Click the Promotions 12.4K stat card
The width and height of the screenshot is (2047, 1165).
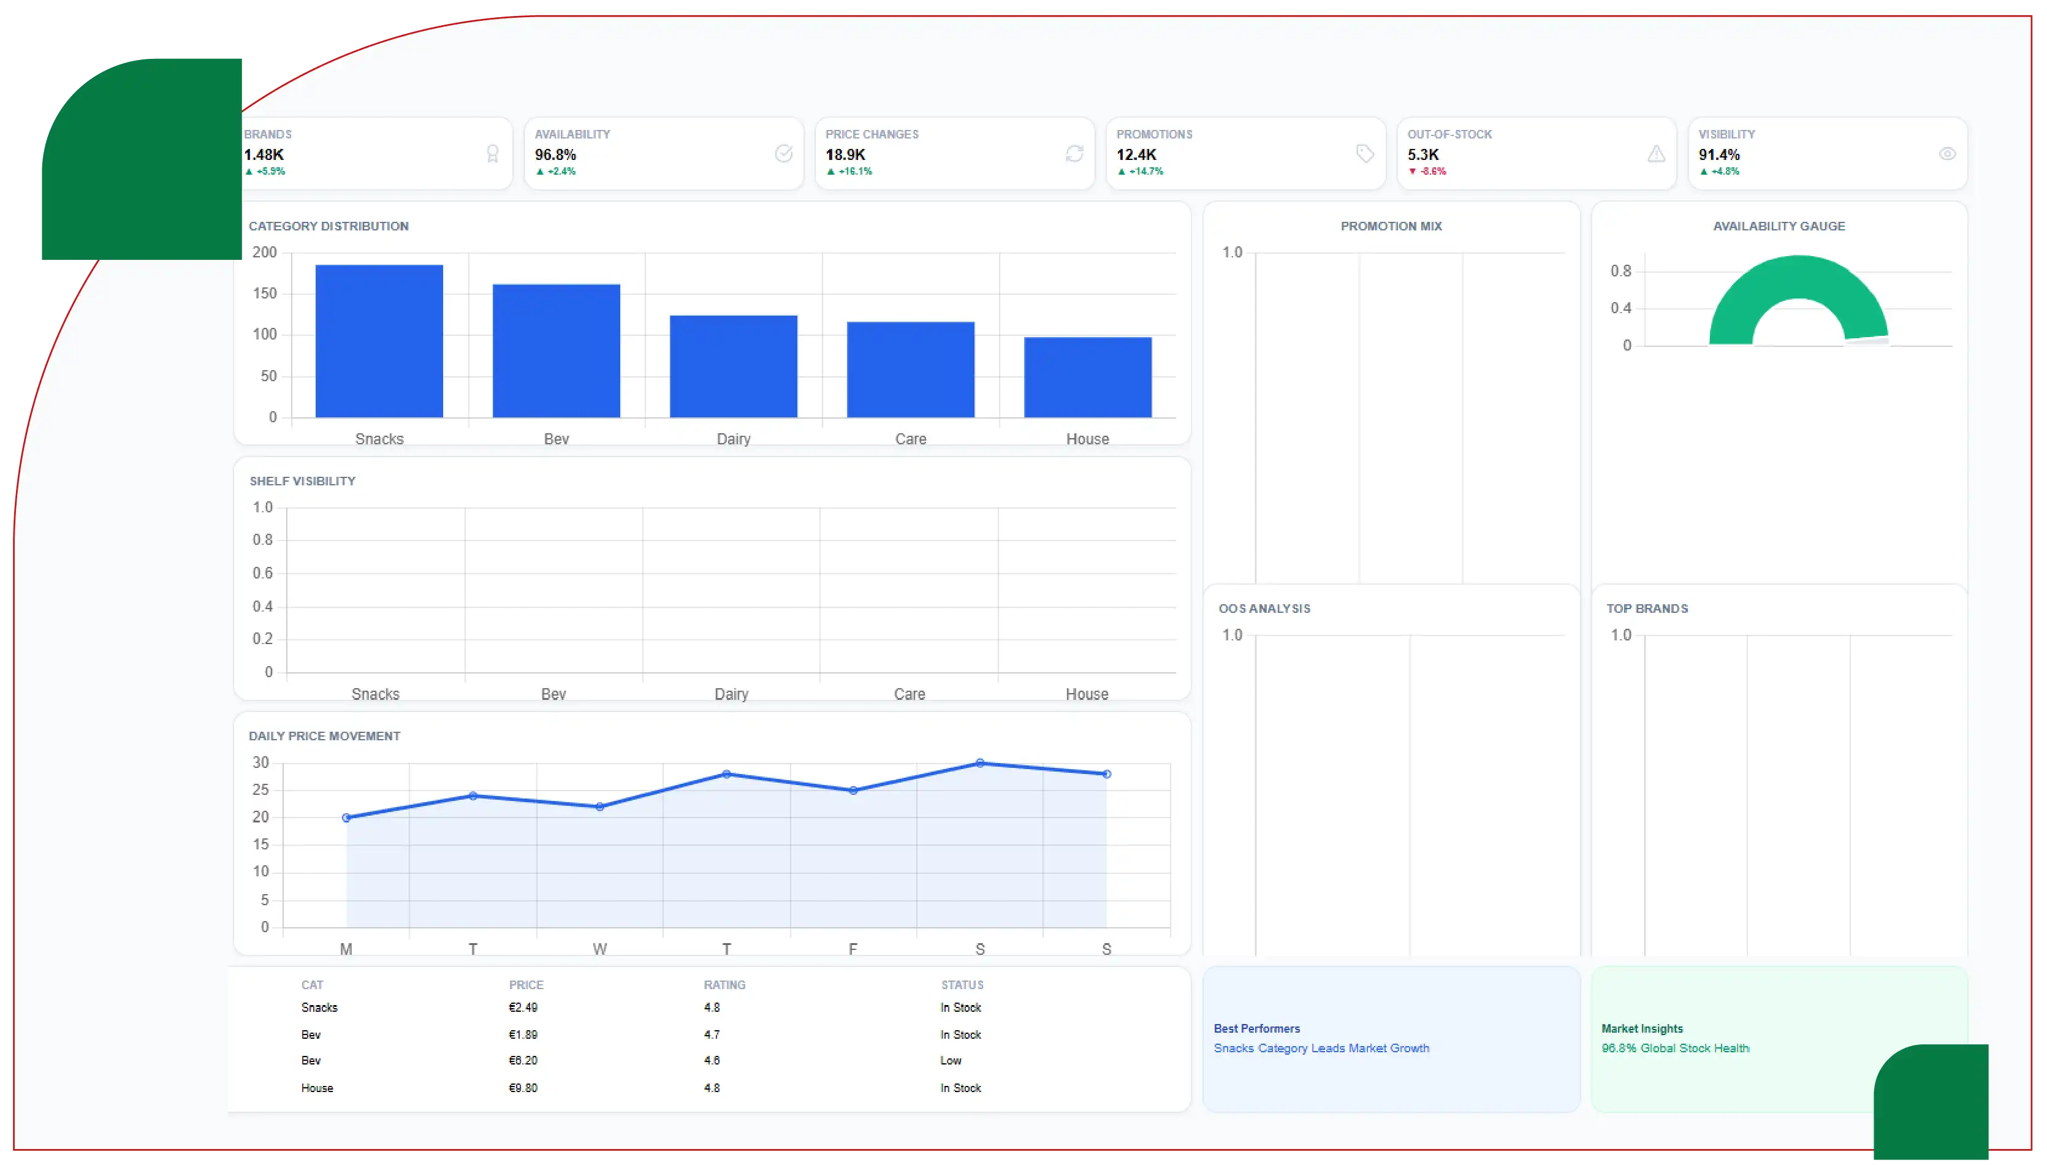tap(1245, 154)
